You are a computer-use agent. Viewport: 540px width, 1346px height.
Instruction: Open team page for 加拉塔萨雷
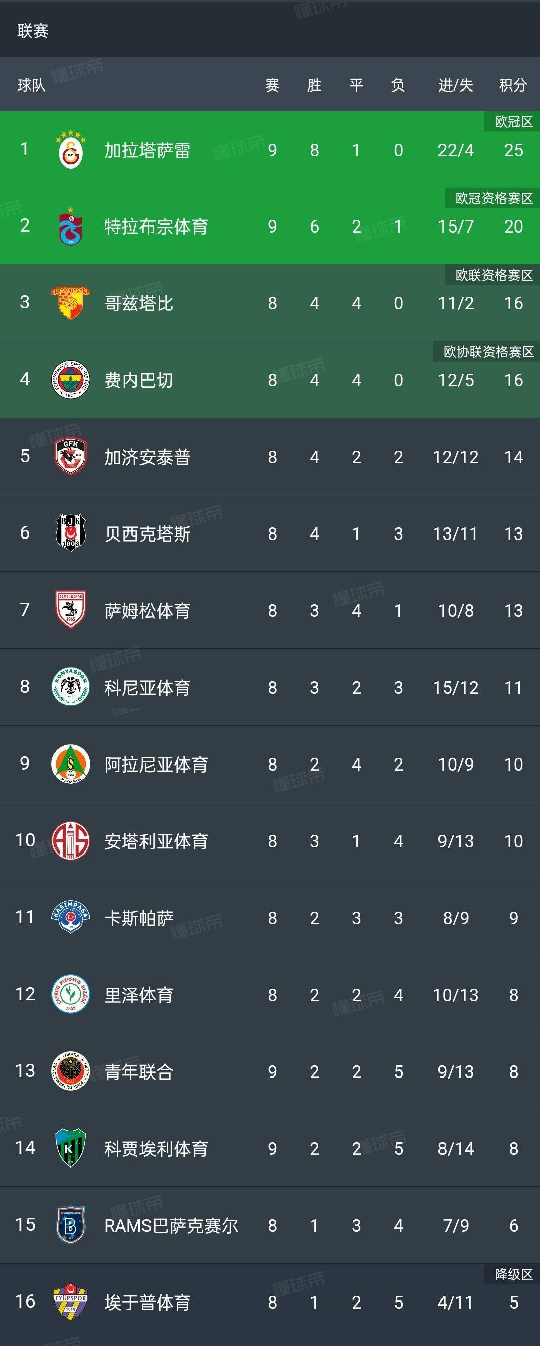(147, 151)
